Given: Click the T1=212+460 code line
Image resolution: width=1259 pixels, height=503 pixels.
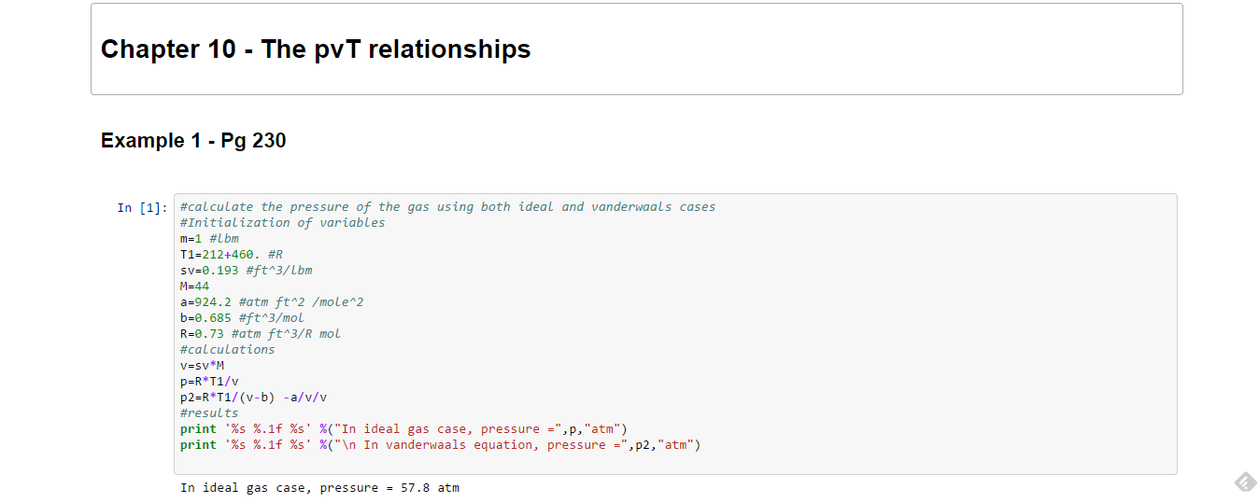Looking at the screenshot, I should point(232,255).
